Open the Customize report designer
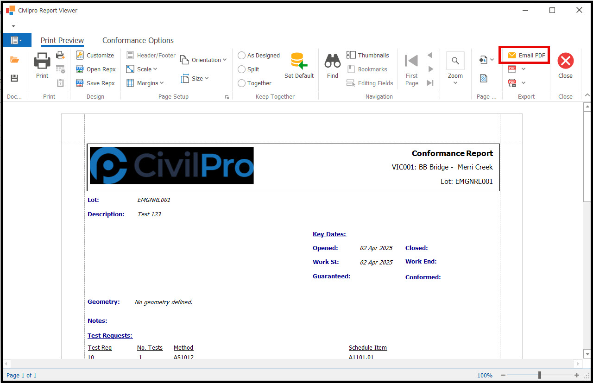This screenshot has height=383, width=593. [95, 55]
